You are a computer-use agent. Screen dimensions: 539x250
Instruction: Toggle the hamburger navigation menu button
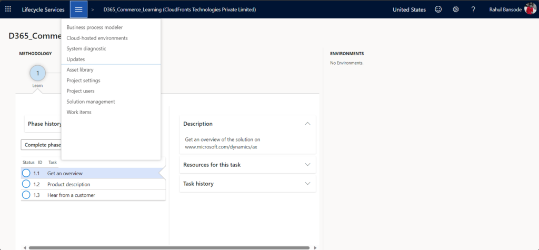[79, 9]
